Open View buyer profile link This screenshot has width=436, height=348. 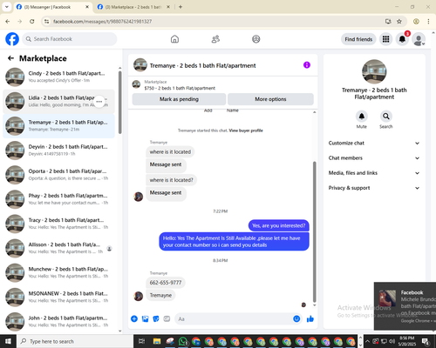246,130
